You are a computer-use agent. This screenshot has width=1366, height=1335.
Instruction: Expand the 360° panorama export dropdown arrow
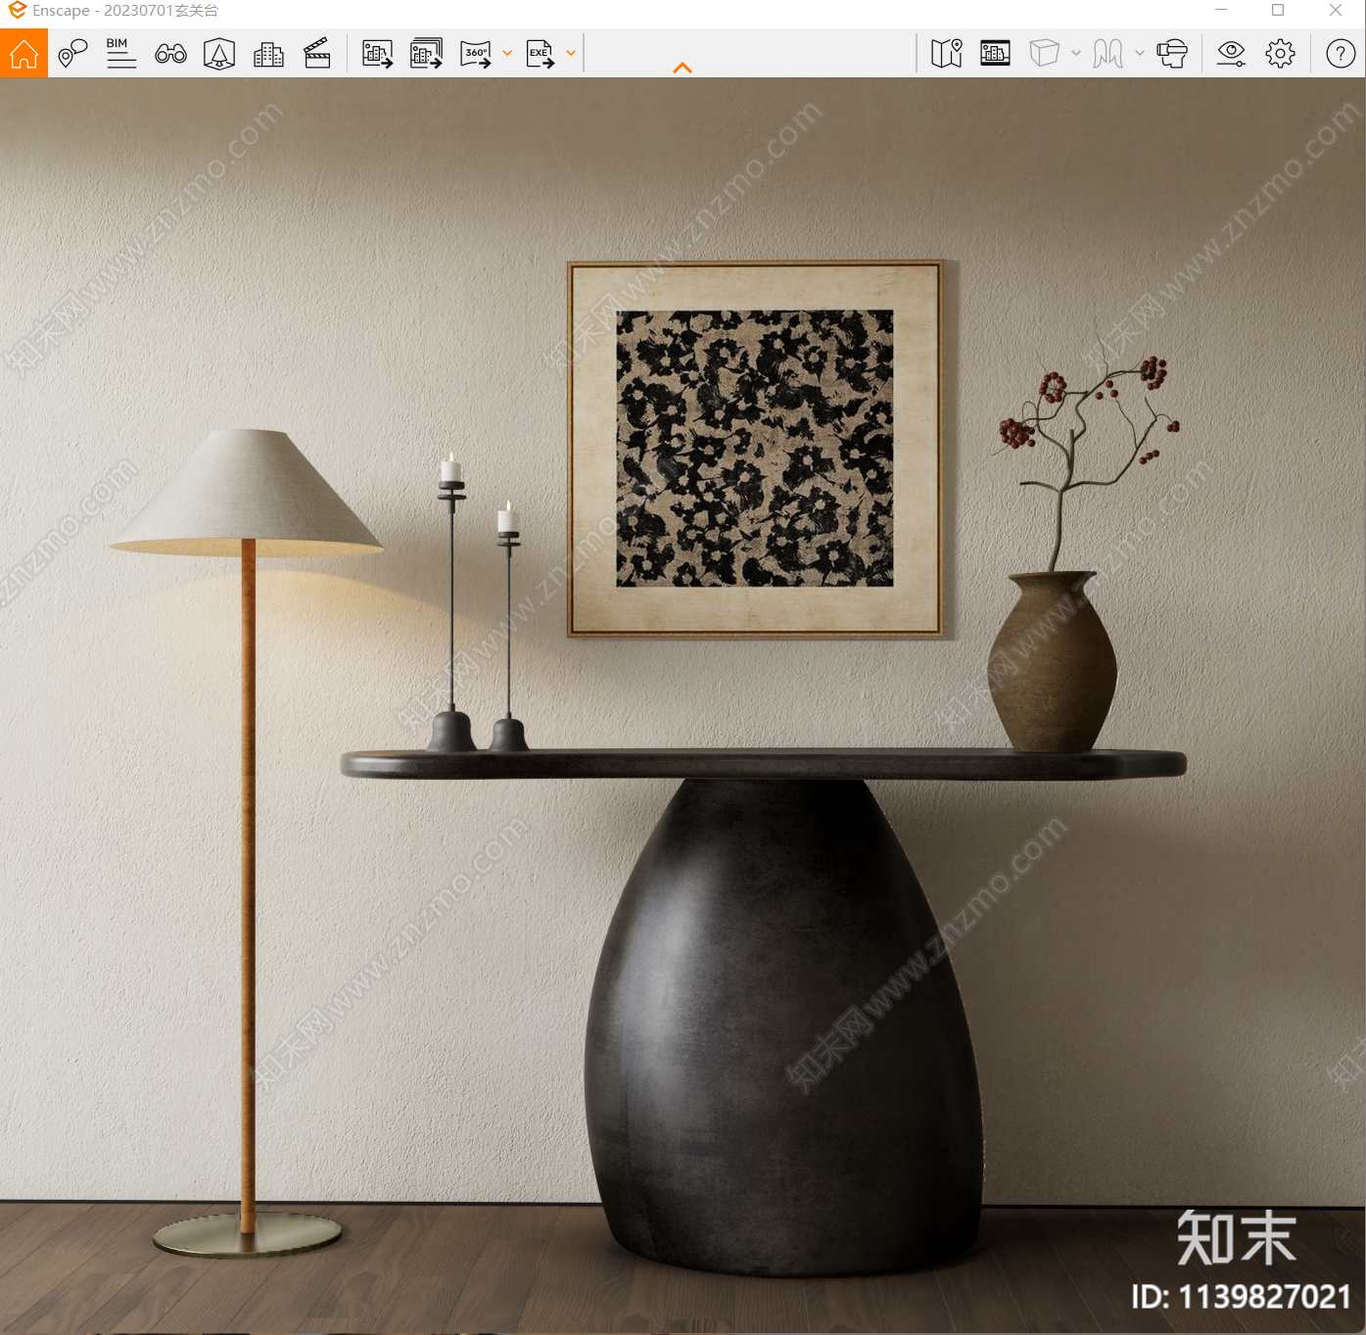(507, 54)
